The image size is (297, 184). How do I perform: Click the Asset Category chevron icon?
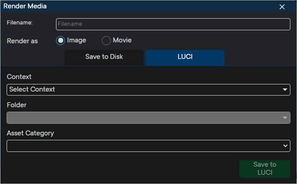pyautogui.click(x=285, y=146)
